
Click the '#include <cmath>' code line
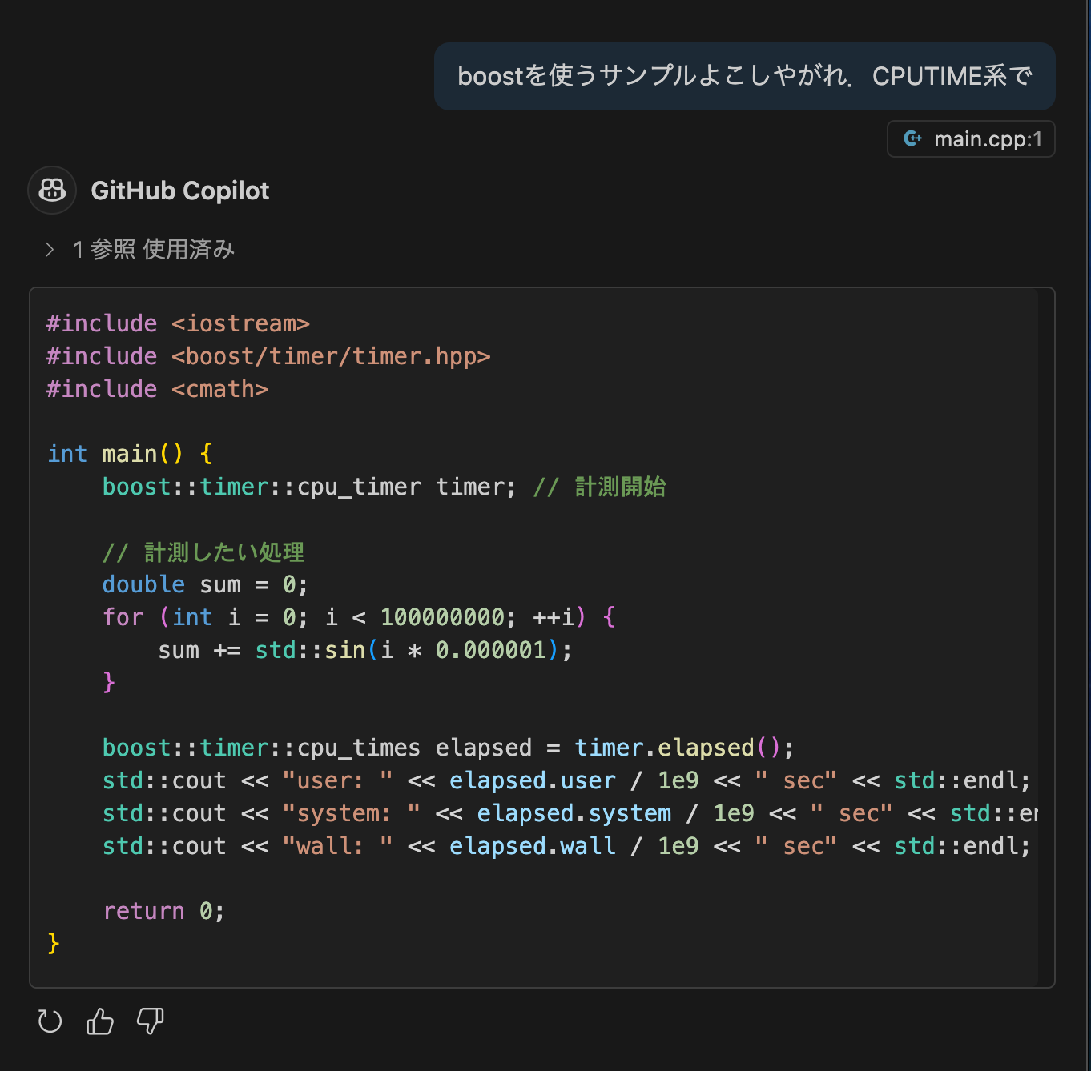tap(157, 389)
